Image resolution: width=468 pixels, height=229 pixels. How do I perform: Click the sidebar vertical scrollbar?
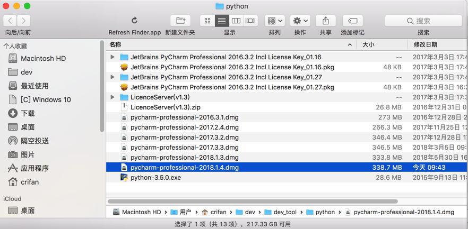click(102, 86)
